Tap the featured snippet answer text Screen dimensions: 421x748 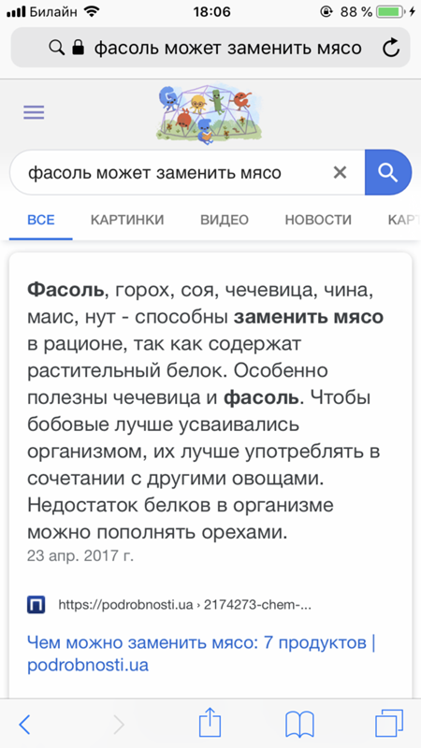[x=205, y=410]
